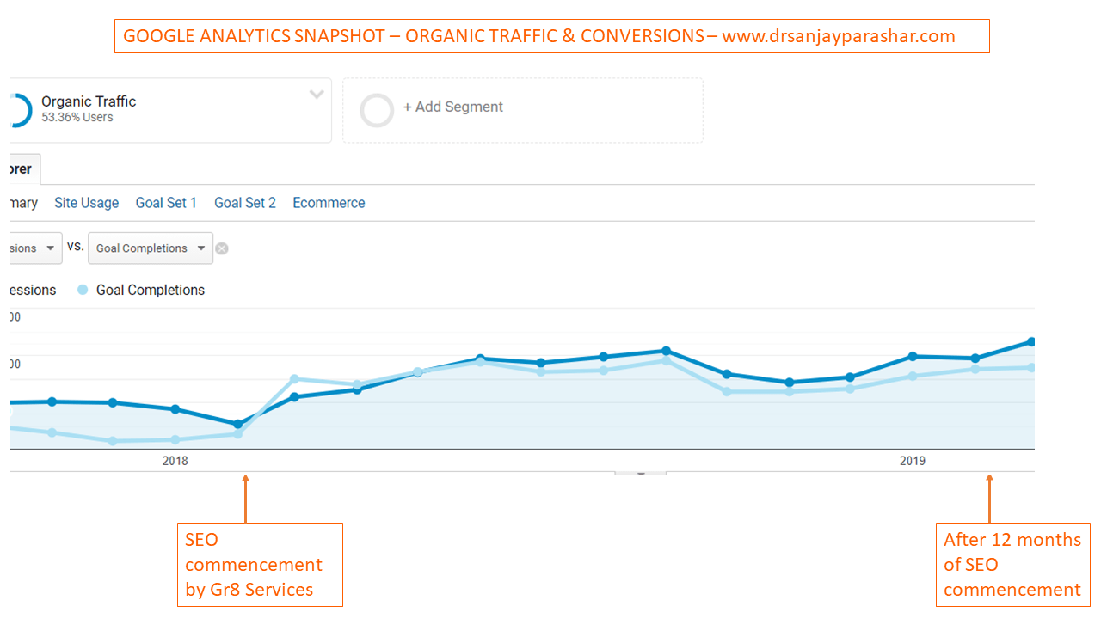Switch to the Site Usage view

coord(86,203)
